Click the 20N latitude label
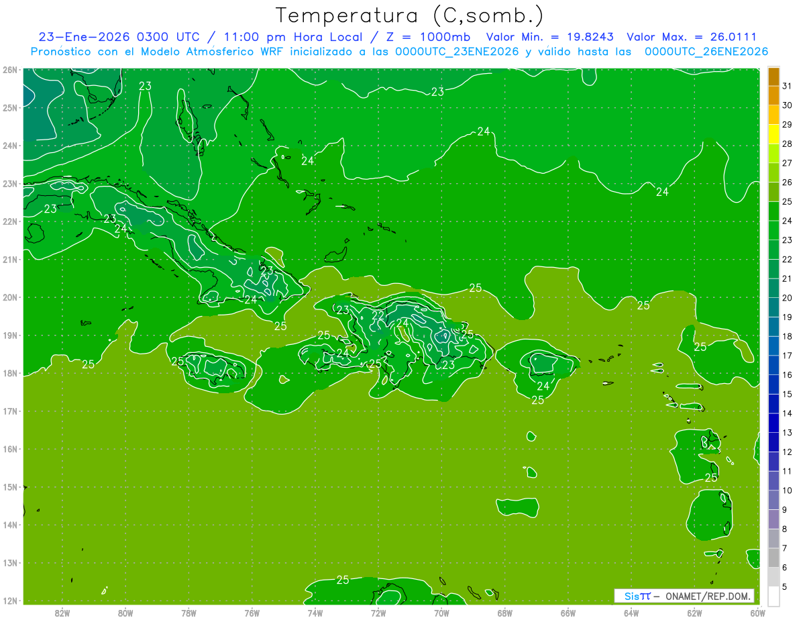This screenshot has height=622, width=805. pos(9,297)
